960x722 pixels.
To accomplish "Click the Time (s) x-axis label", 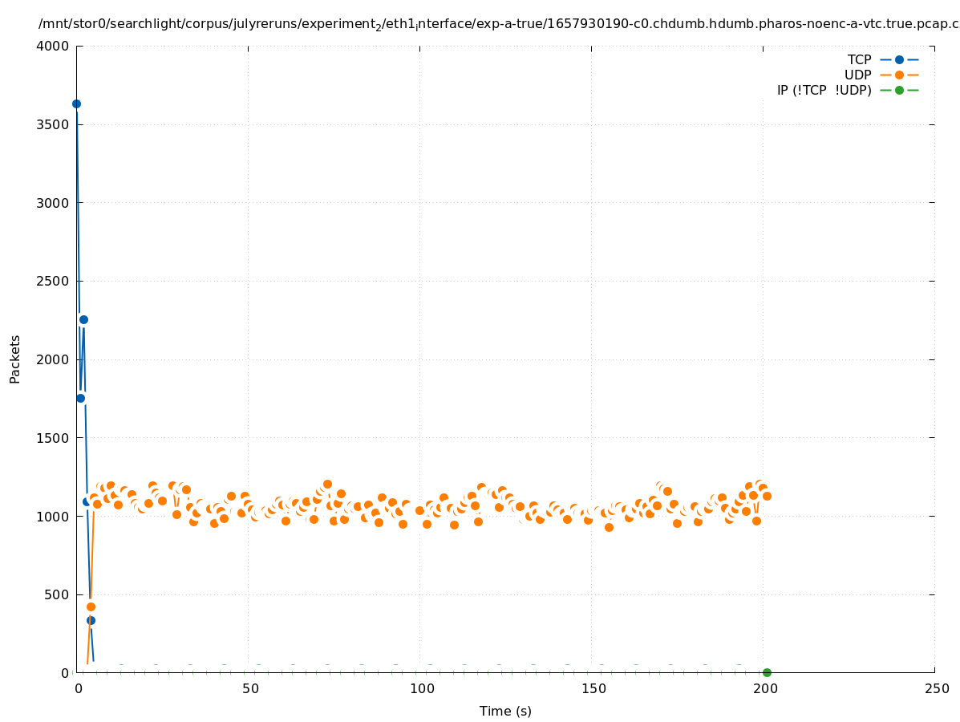I will coord(505,711).
